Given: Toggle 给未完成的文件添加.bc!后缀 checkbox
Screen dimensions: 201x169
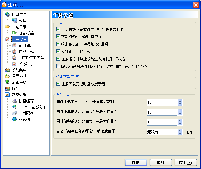Looking at the screenshot, I should [58, 44].
